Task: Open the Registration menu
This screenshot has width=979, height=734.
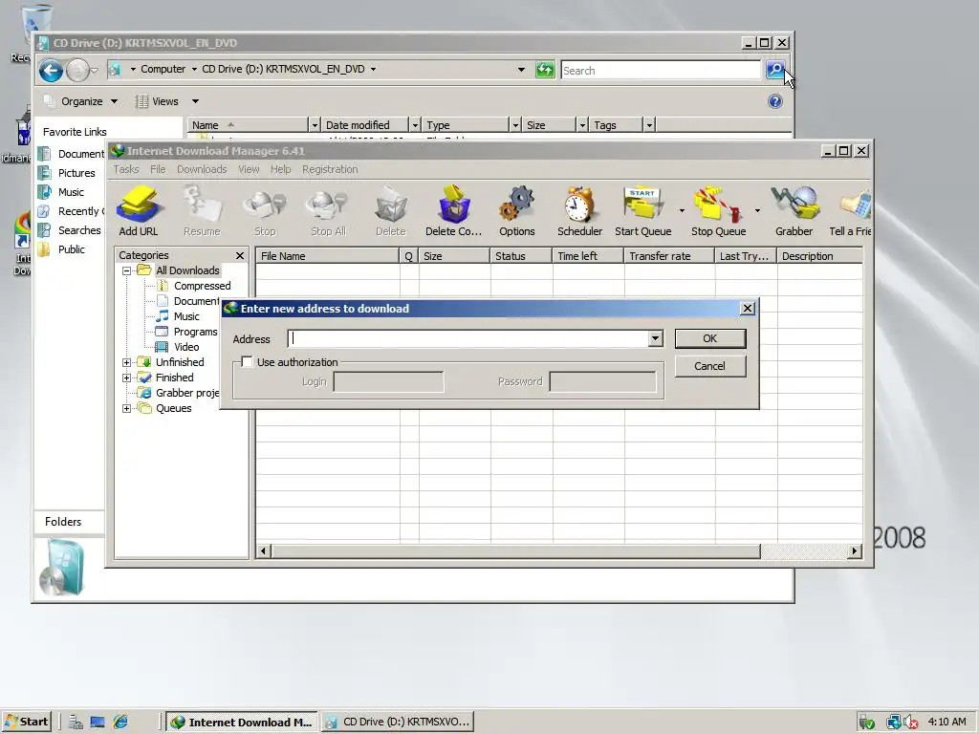Action: (x=330, y=169)
